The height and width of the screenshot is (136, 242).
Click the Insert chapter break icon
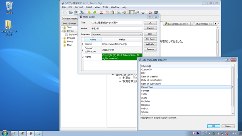tap(150, 12)
